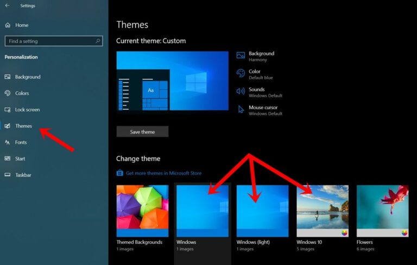Select the Windows theme thumbnail
Image resolution: width=417 pixels, height=265 pixels.
tap(203, 211)
